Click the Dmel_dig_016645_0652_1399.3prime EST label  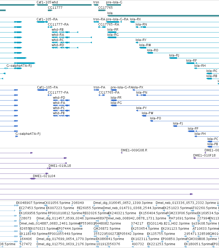123,203
